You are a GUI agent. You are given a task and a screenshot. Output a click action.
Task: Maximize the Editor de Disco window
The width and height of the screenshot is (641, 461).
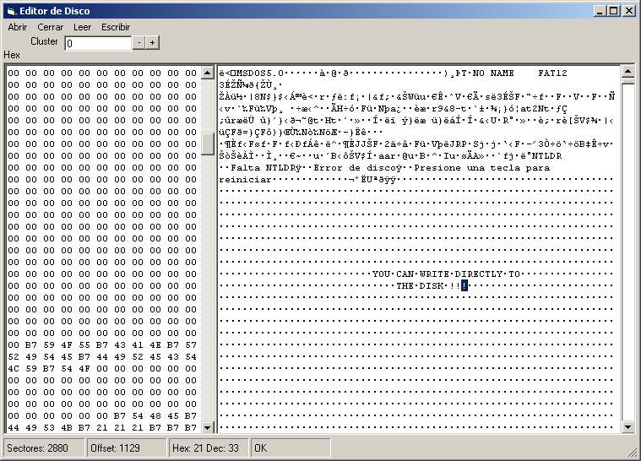click(x=614, y=11)
